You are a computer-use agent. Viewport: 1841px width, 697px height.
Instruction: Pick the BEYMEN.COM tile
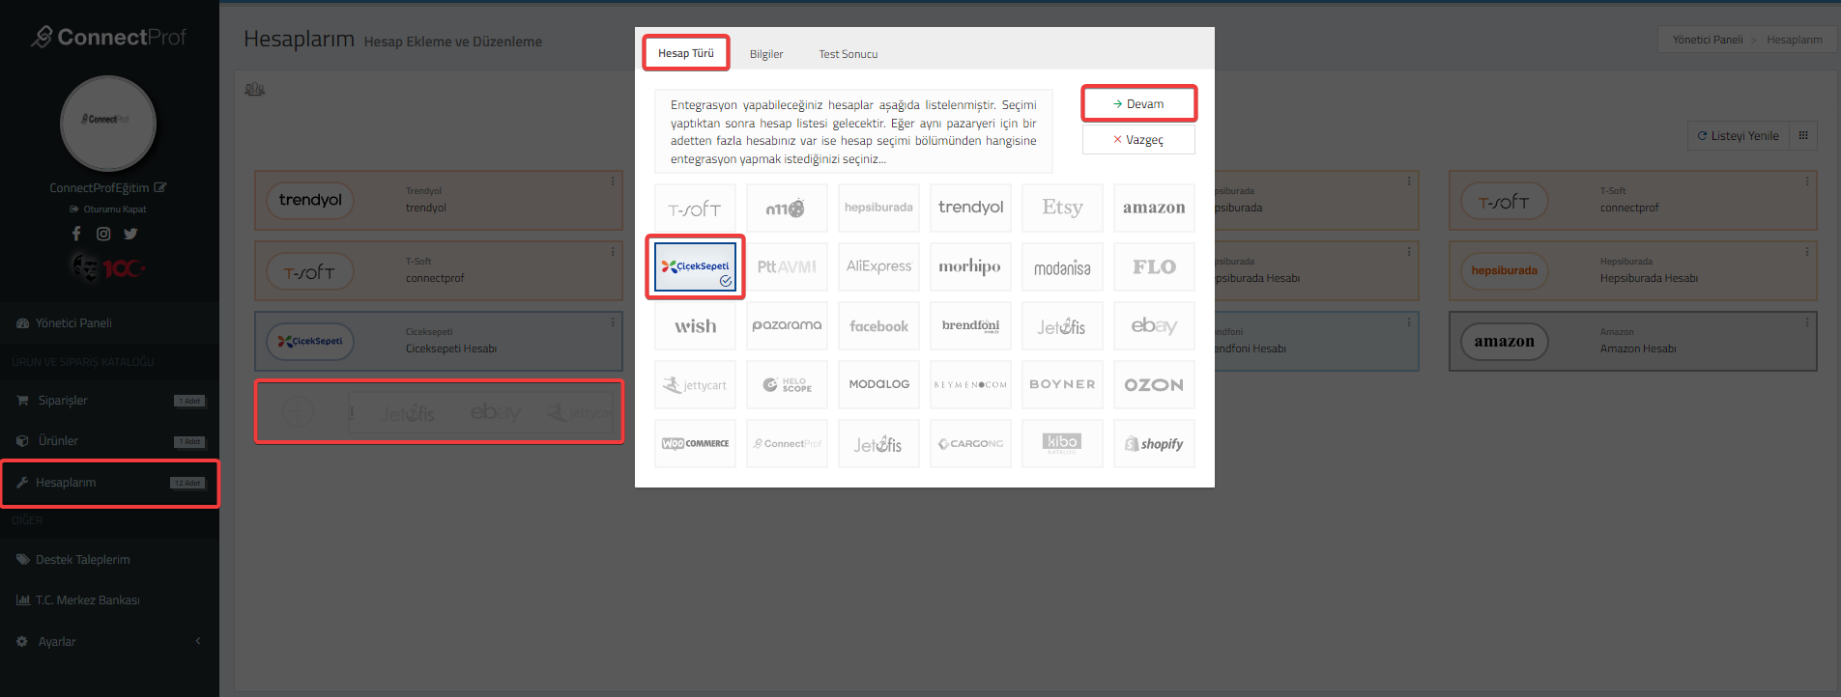970,385
